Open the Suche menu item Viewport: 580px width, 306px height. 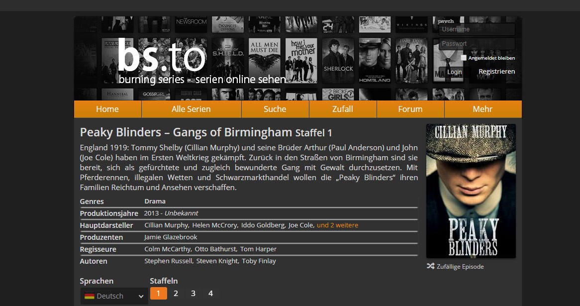pyautogui.click(x=275, y=109)
